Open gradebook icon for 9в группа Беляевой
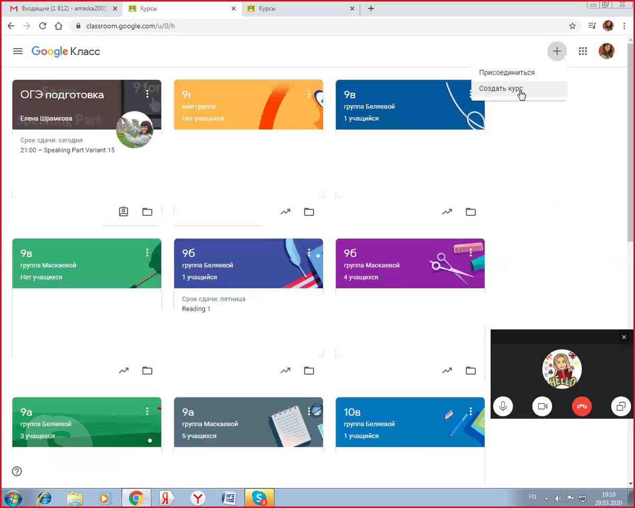The image size is (635, 508). 447,212
